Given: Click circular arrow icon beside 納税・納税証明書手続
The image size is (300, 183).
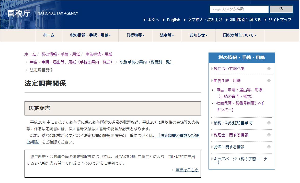Looking at the screenshot, I should [269, 123].
